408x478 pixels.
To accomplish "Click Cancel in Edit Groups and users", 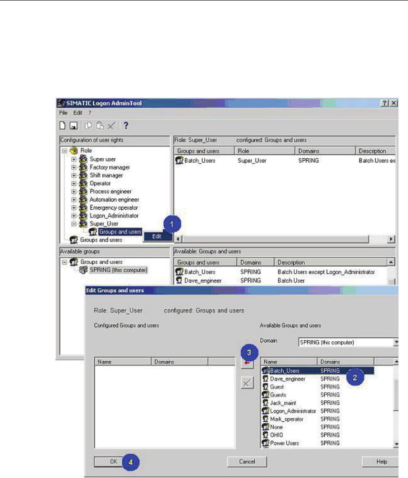I will click(x=247, y=461).
